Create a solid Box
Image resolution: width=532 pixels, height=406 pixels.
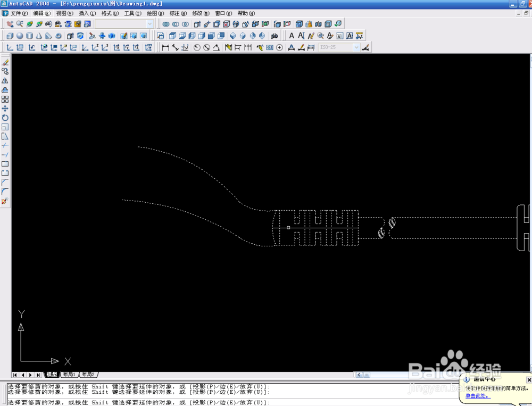[10, 36]
